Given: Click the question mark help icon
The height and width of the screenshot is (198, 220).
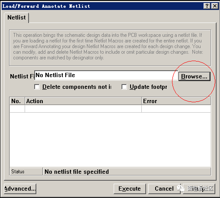Looking at the screenshot, I should (x=207, y=6).
